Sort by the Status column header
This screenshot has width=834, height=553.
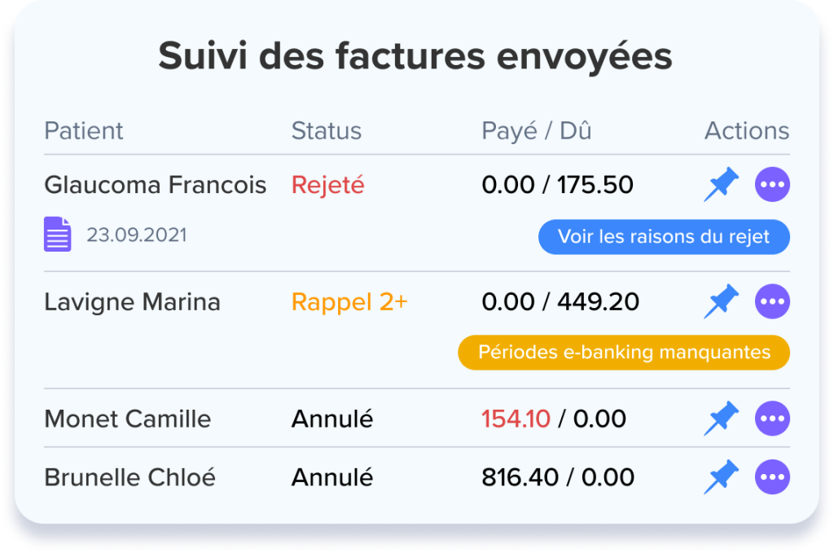[327, 131]
